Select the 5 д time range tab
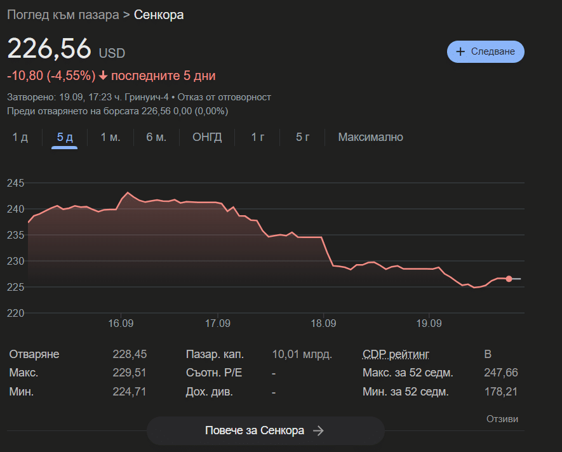 [x=65, y=137]
